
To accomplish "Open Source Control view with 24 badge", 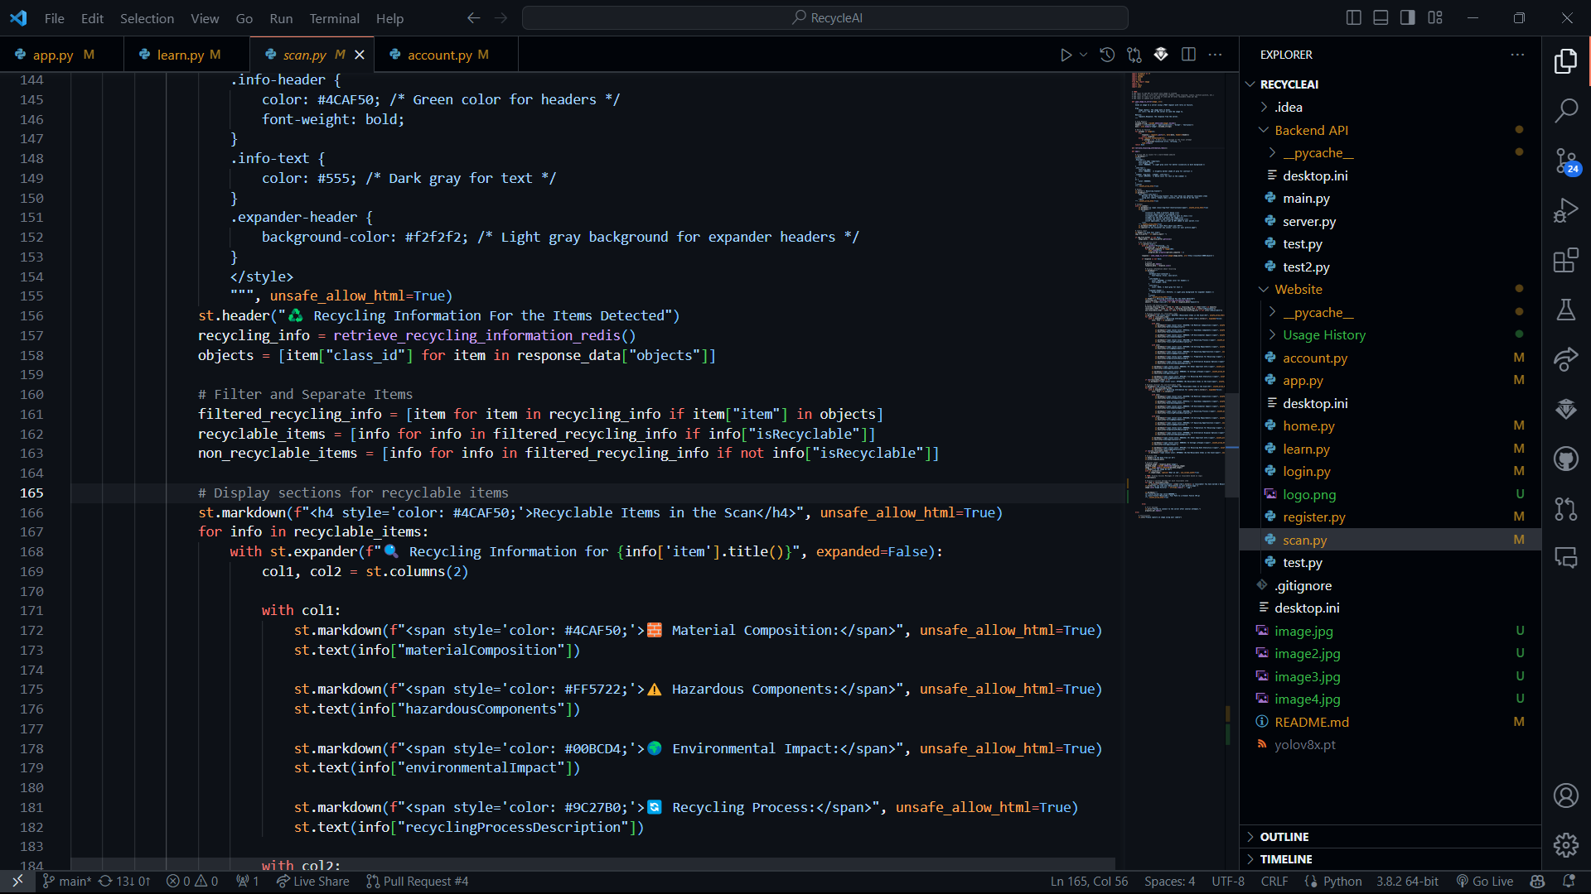I will point(1565,161).
